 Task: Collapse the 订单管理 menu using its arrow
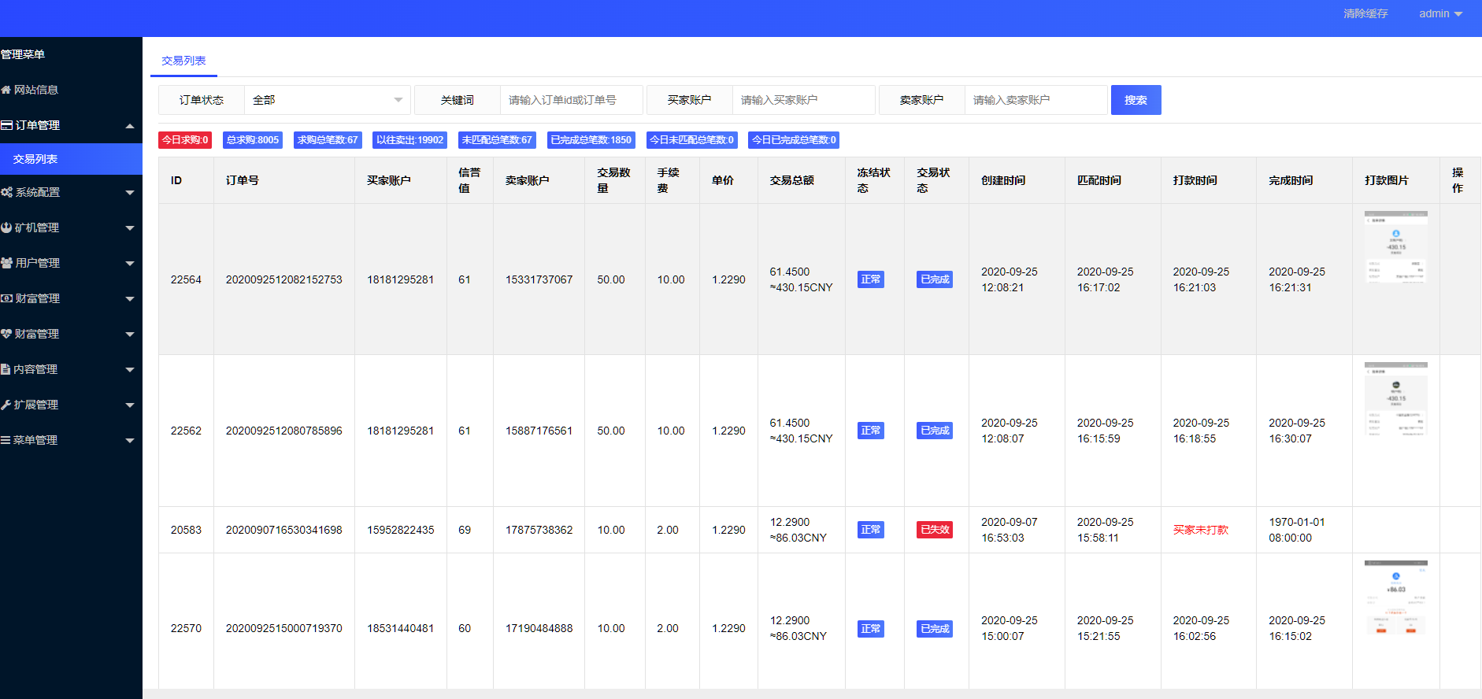[130, 126]
